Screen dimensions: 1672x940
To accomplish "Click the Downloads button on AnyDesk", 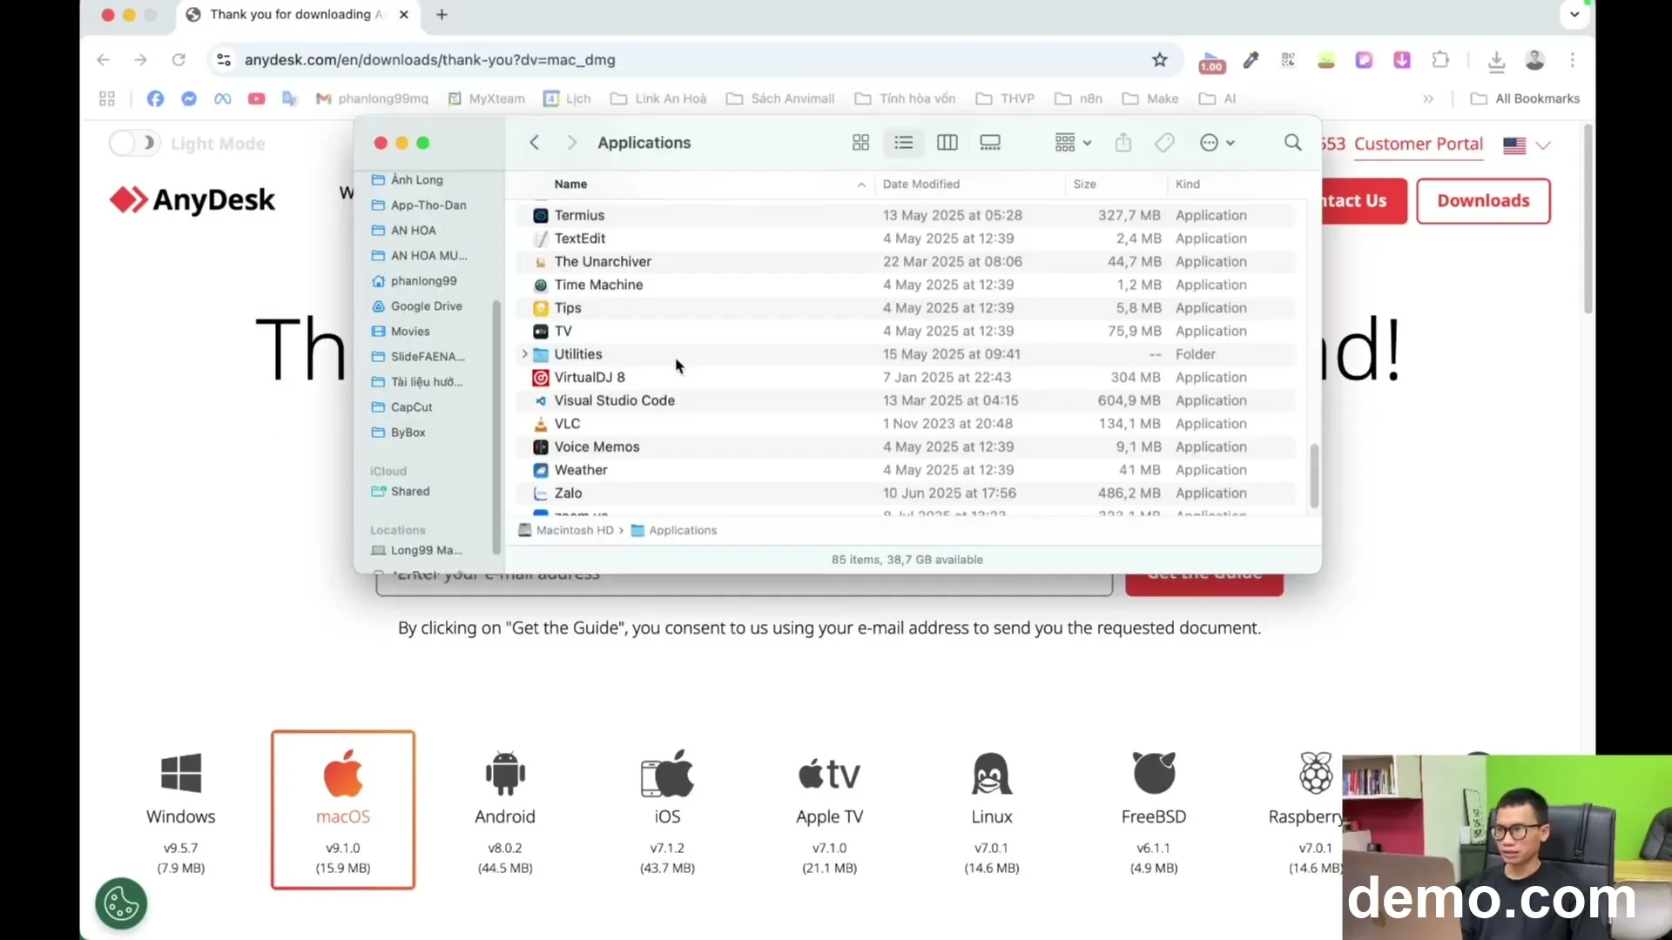I will point(1483,201).
